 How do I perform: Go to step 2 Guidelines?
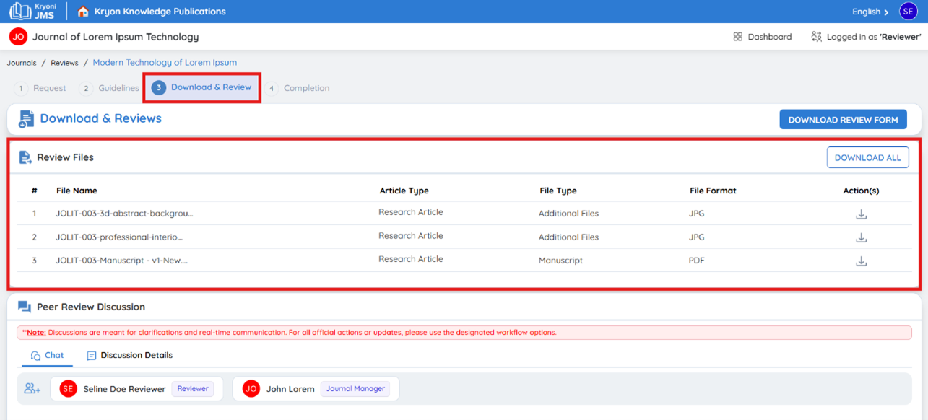(109, 88)
